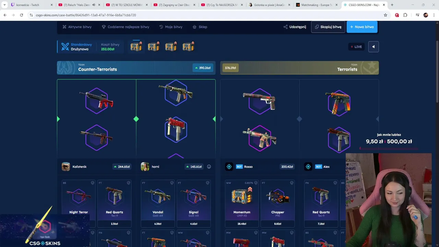Click Rosso's 200.42zł total
The height and width of the screenshot is (247, 439).
(x=287, y=167)
